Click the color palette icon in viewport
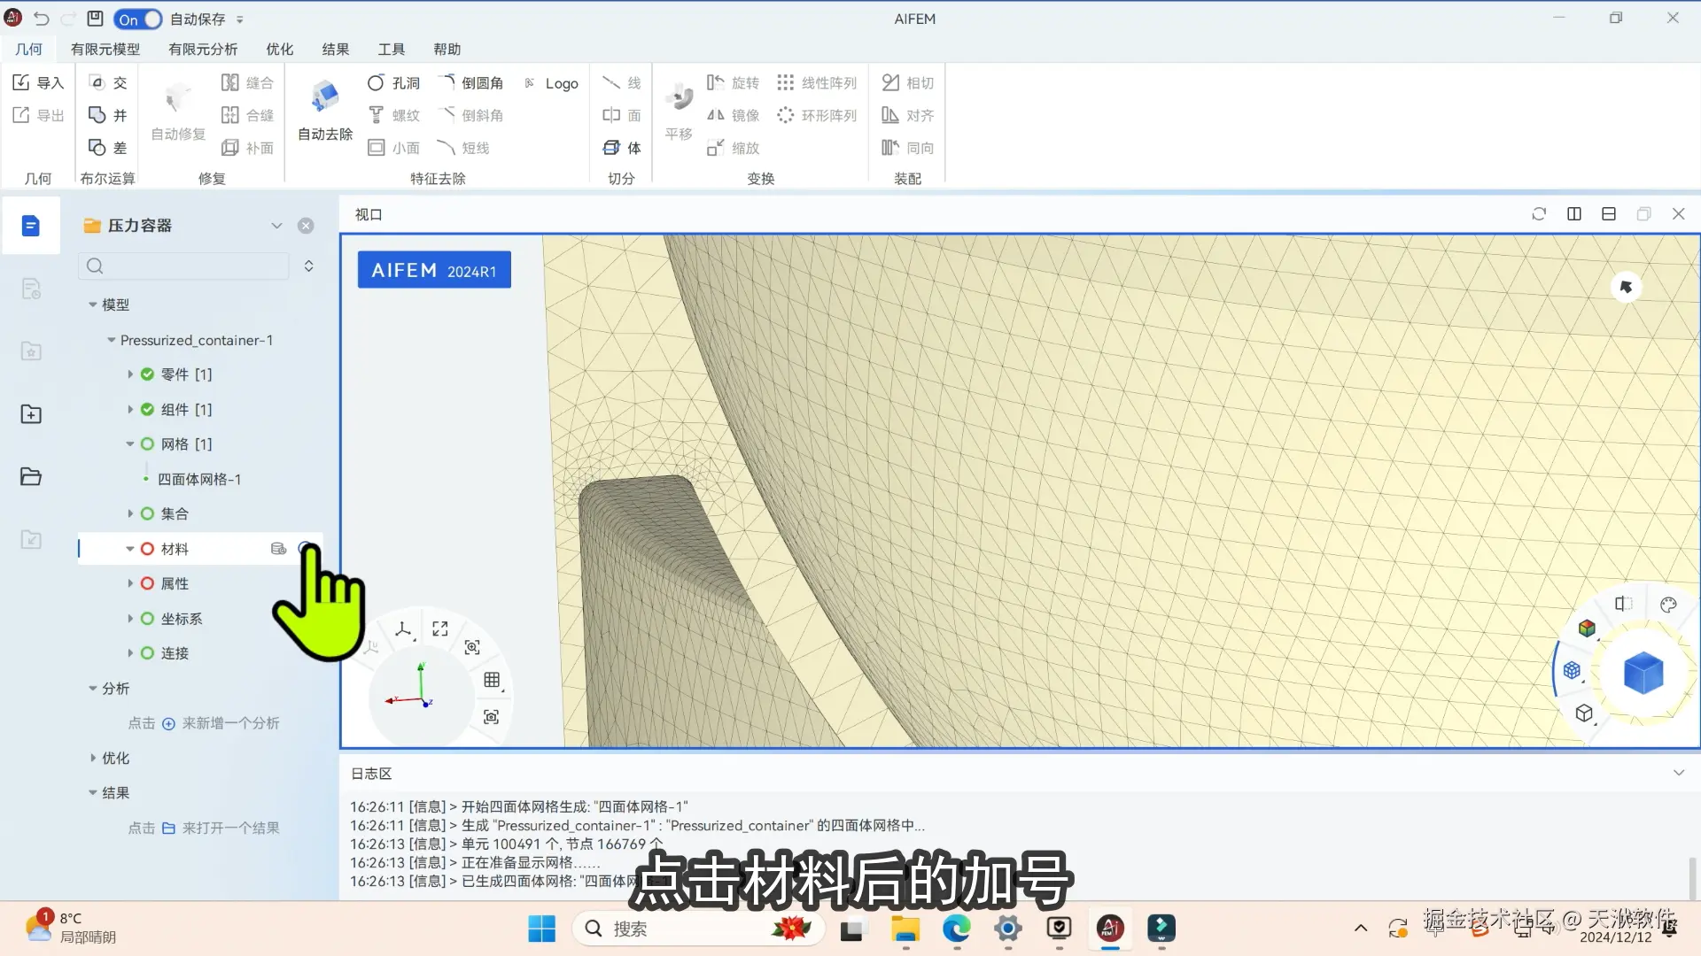Viewport: 1701px width, 956px height. [1668, 605]
